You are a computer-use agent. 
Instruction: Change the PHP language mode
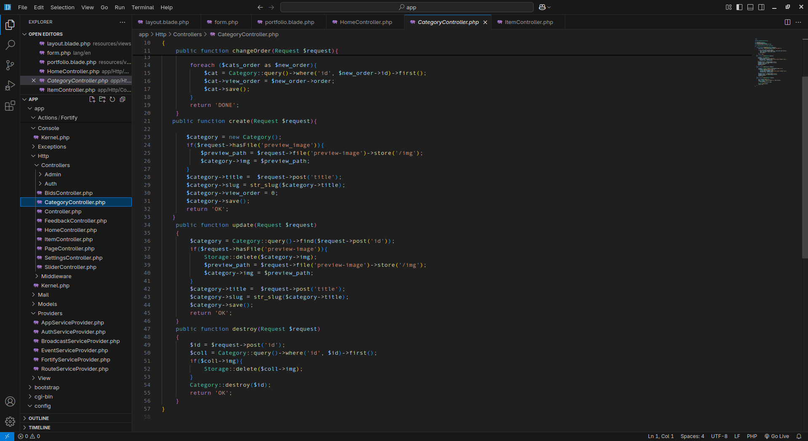(752, 436)
